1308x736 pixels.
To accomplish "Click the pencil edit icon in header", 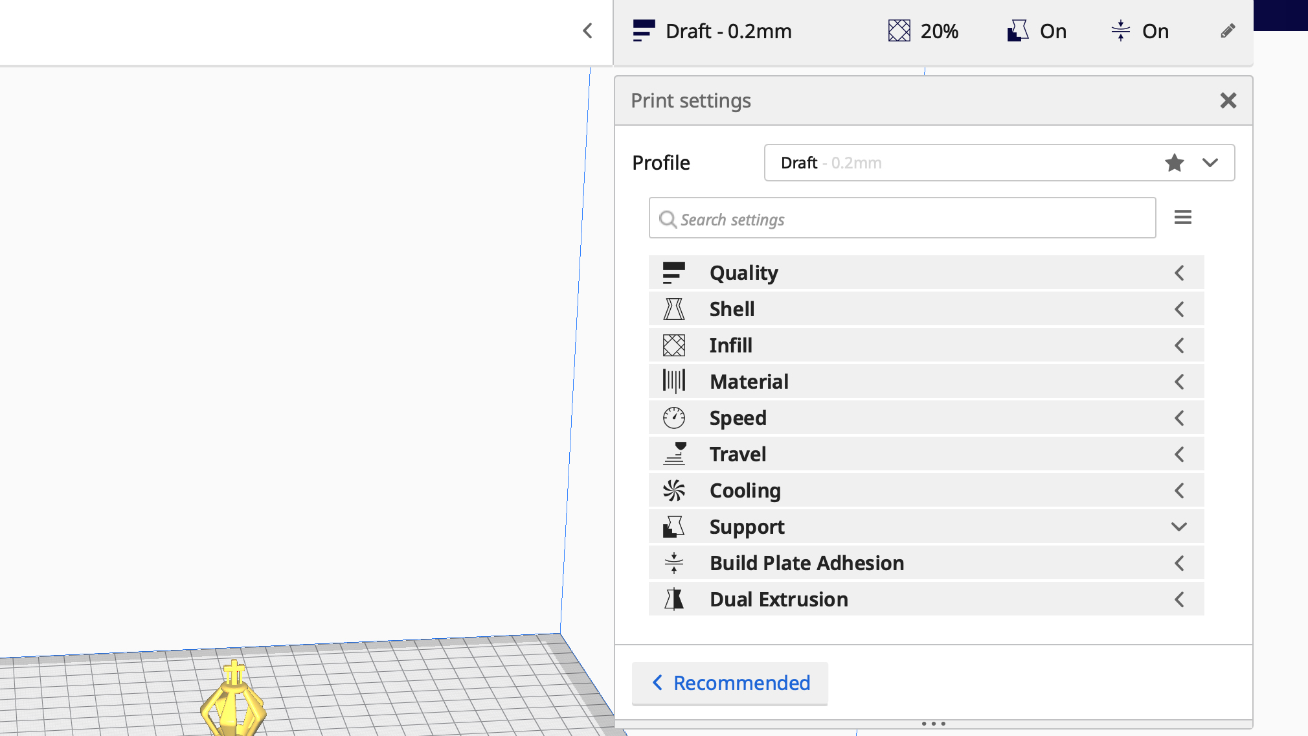I will point(1227,31).
